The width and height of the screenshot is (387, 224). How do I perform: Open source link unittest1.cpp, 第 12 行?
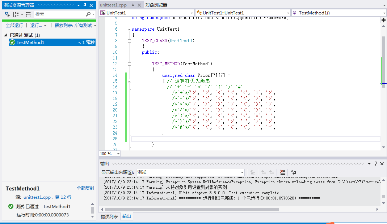tap(47, 197)
